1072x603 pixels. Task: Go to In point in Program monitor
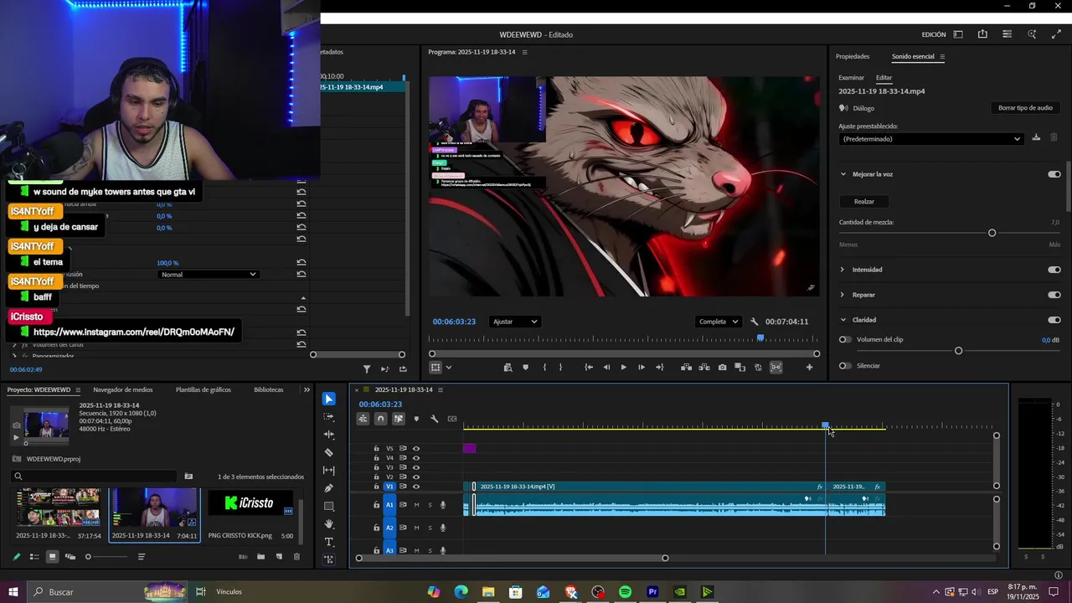pos(589,367)
